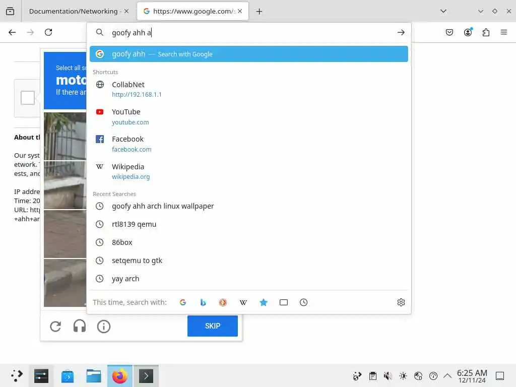Expand hidden system tray icons arrow
516x387 pixels.
pyautogui.click(x=447, y=375)
